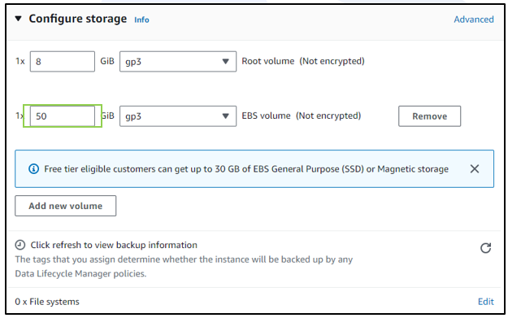Collapse the Configure storage section triangle
Viewport: 508px width, 318px height.
tap(19, 19)
